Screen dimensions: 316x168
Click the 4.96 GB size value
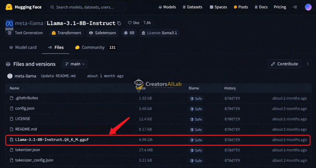(x=146, y=140)
